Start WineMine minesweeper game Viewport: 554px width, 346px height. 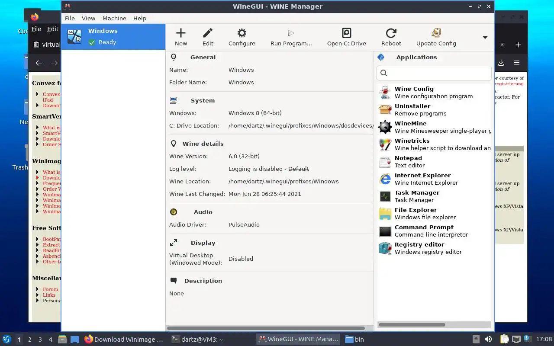point(434,127)
